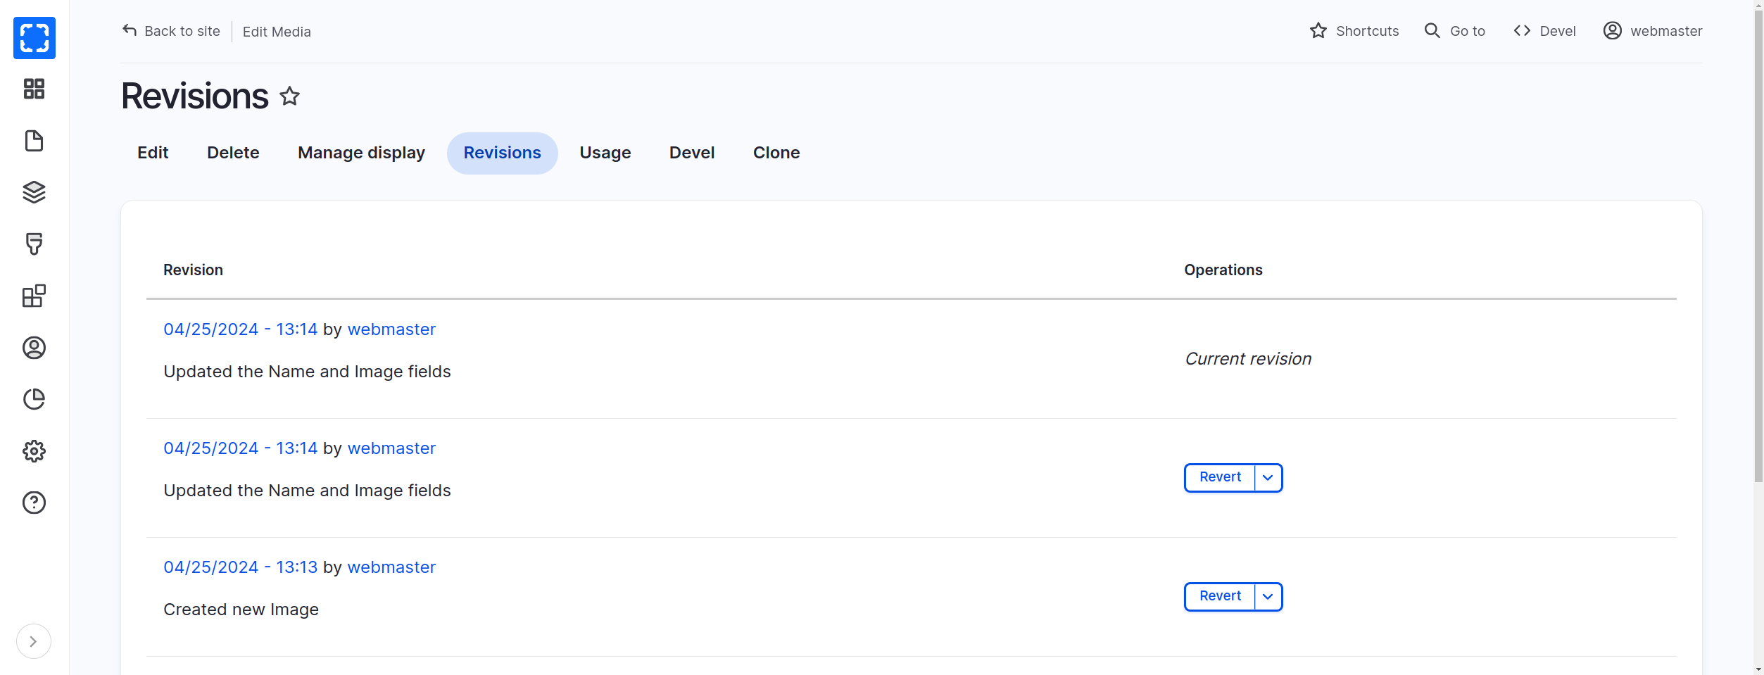Open the People user icon in sidebar
Image resolution: width=1764 pixels, height=675 pixels.
point(34,348)
